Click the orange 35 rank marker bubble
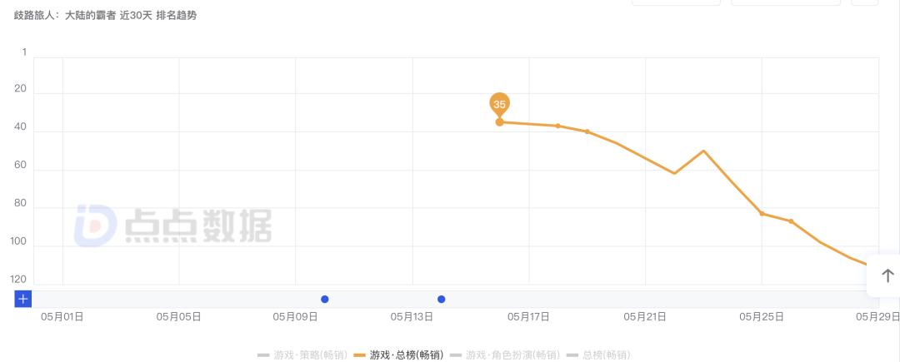 coord(499,105)
